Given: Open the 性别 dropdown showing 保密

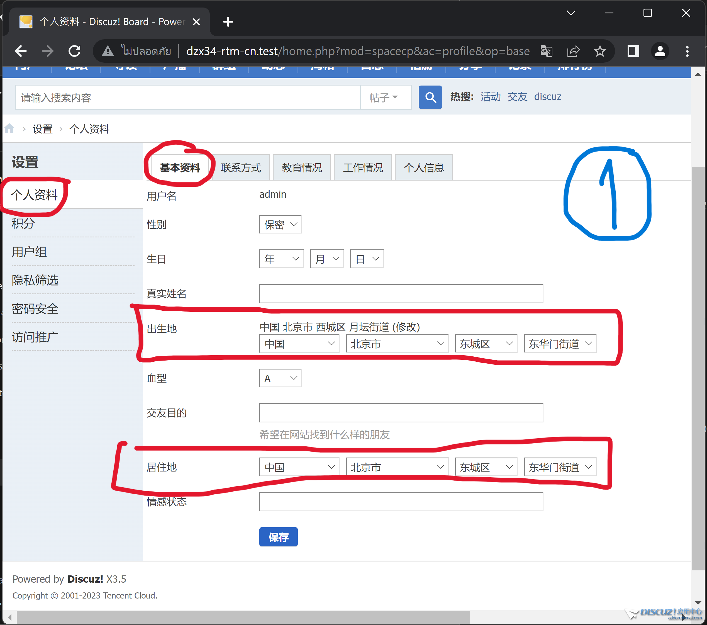Looking at the screenshot, I should [x=280, y=224].
